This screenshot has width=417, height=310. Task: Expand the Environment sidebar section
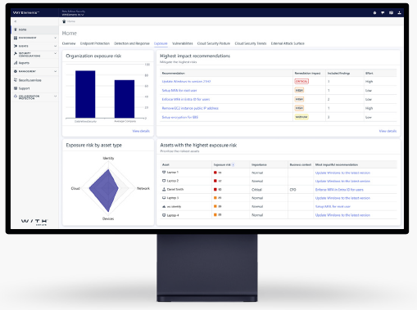pos(56,38)
